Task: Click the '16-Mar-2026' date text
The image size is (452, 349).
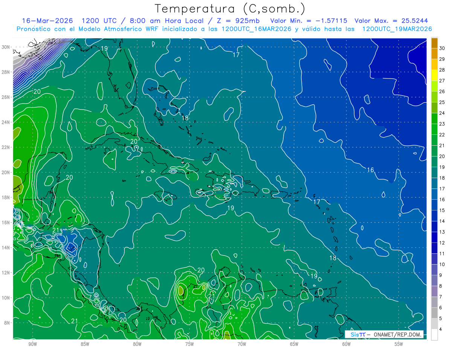Action: pyautogui.click(x=47, y=21)
